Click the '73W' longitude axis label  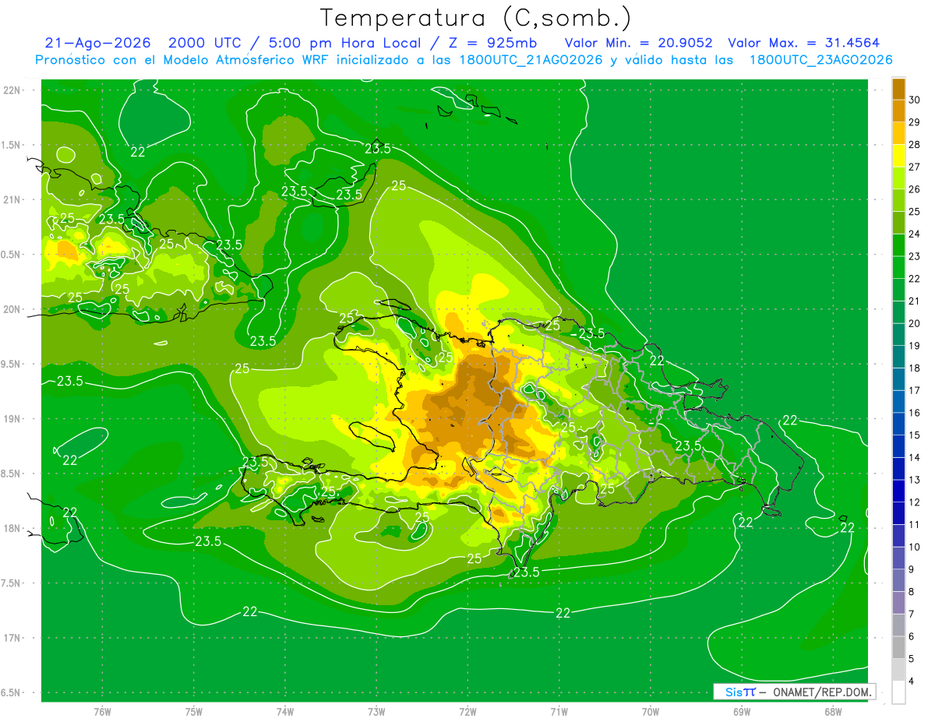[x=376, y=712]
